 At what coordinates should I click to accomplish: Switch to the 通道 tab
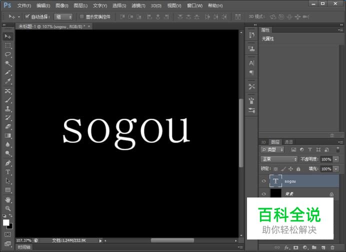[288, 142]
